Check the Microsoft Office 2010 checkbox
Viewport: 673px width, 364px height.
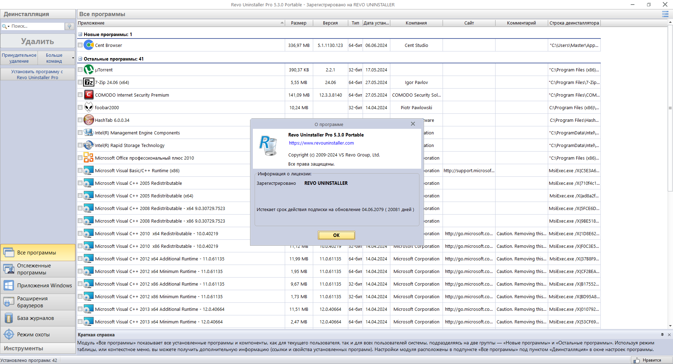(x=80, y=158)
